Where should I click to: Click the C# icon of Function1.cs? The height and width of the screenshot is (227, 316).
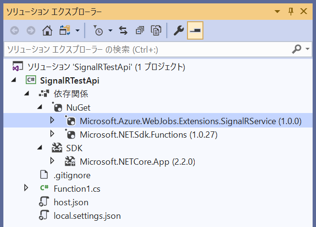point(44,188)
